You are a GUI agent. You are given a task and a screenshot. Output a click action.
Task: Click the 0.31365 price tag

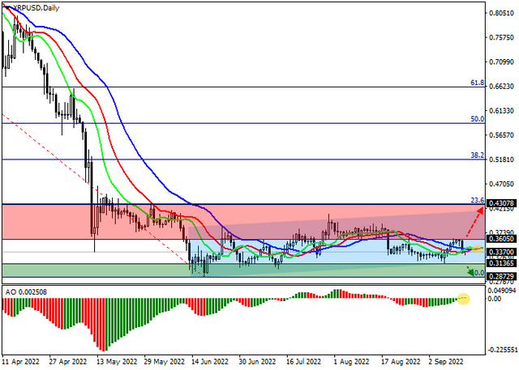coord(502,263)
